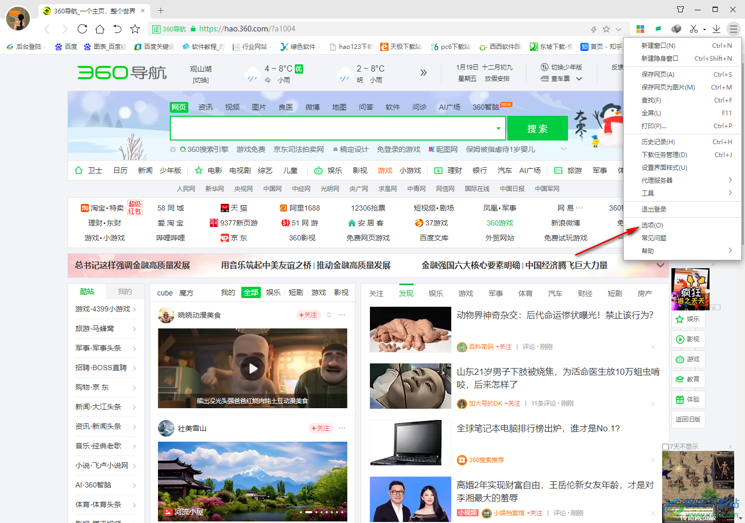Viewport: 745px width, 523px height.
Task: Open the 动物界神奇杂交 article thumbnail
Action: pyautogui.click(x=411, y=329)
